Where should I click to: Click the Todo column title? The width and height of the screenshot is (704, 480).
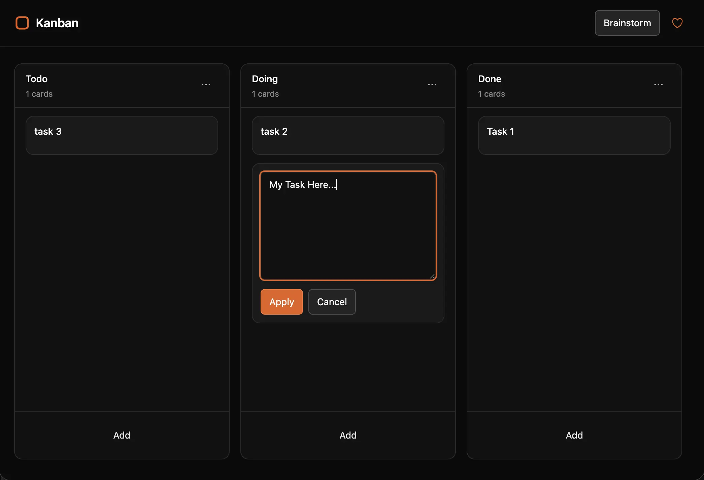point(36,79)
